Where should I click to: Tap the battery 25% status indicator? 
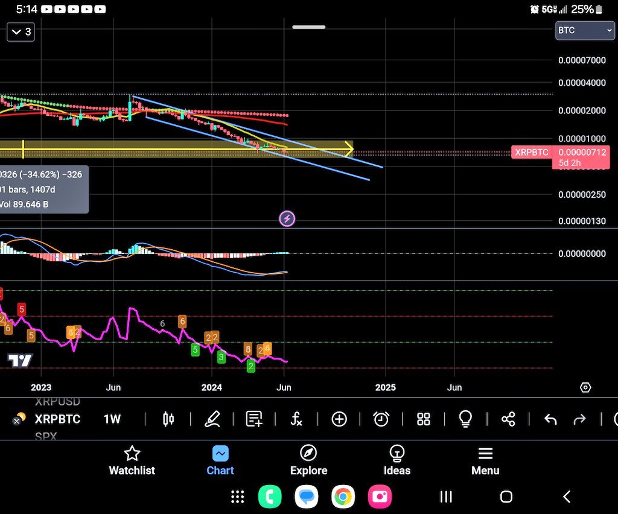tap(587, 9)
